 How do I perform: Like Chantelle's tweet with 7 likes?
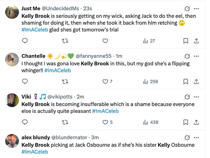point(105,81)
